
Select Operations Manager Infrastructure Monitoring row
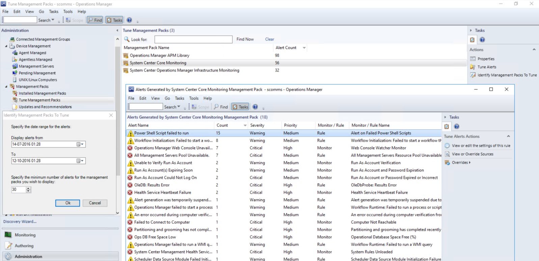tap(294, 70)
